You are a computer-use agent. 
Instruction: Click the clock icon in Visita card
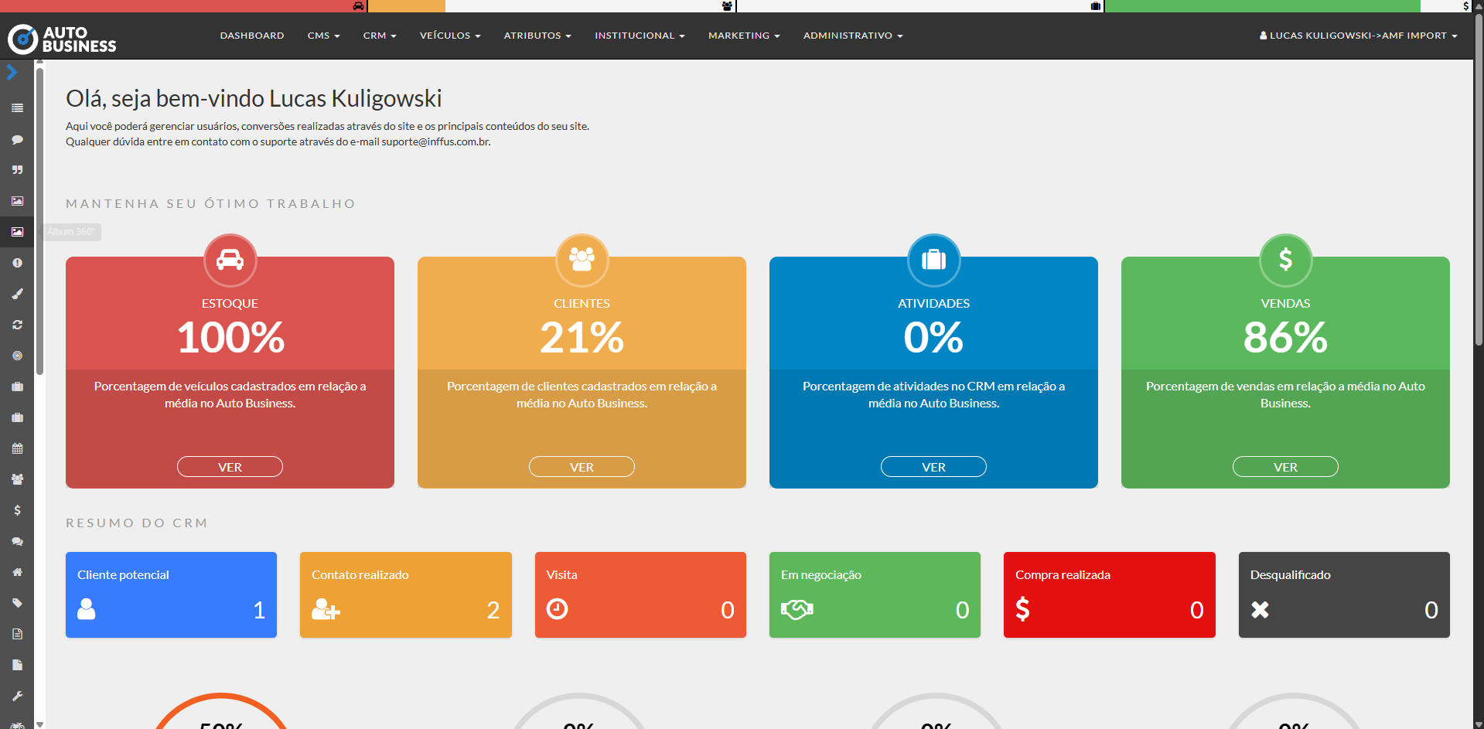[557, 609]
